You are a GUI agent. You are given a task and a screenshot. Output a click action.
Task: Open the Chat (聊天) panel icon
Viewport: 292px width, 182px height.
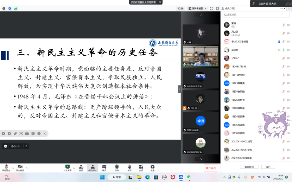point(104,167)
